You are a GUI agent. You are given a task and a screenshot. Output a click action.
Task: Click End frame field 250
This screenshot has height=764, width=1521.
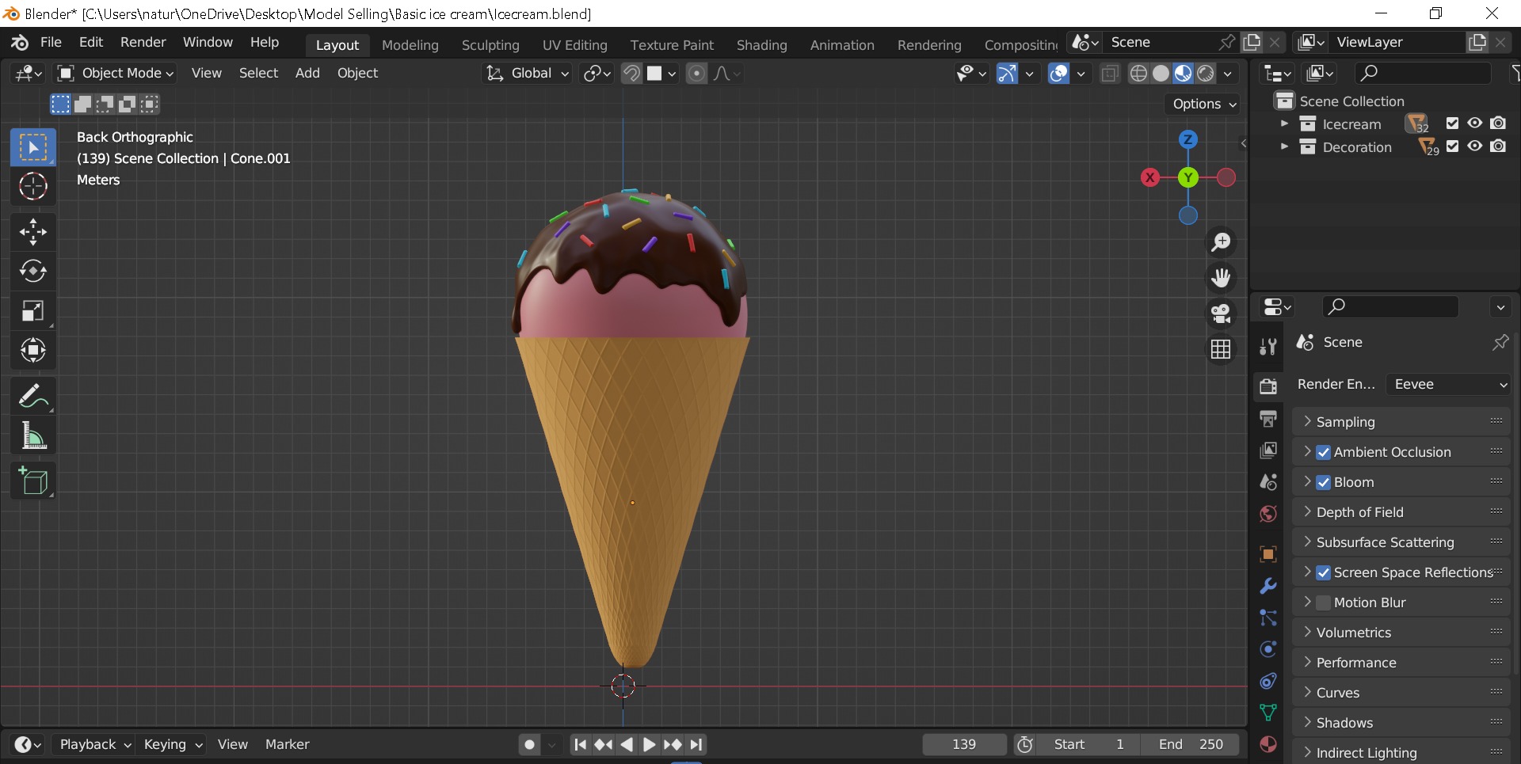1191,745
